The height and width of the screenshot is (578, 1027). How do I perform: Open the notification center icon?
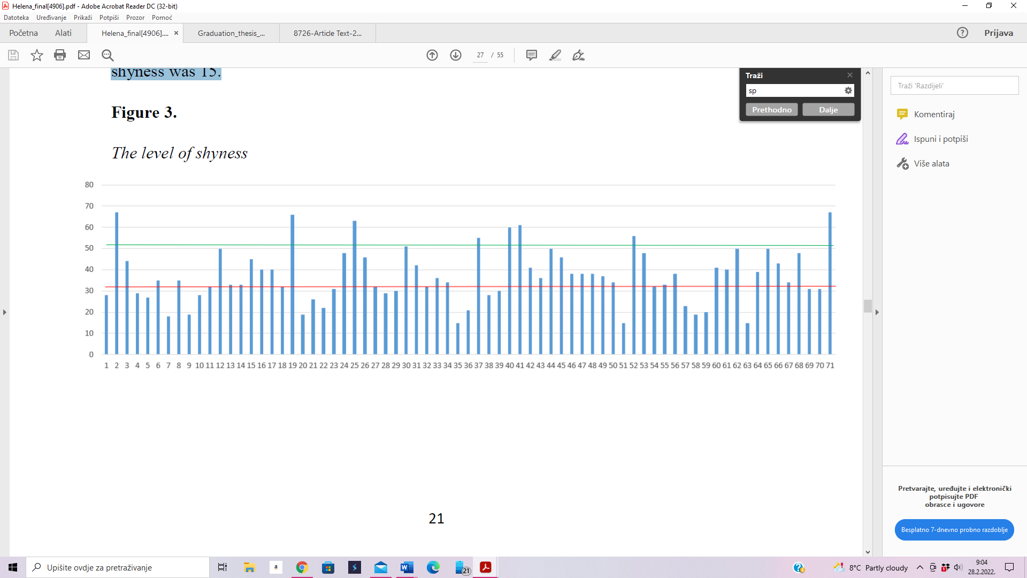click(1009, 567)
